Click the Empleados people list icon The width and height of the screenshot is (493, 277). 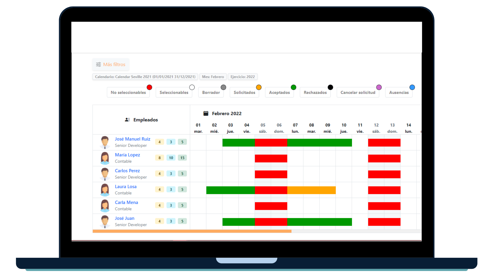[127, 120]
